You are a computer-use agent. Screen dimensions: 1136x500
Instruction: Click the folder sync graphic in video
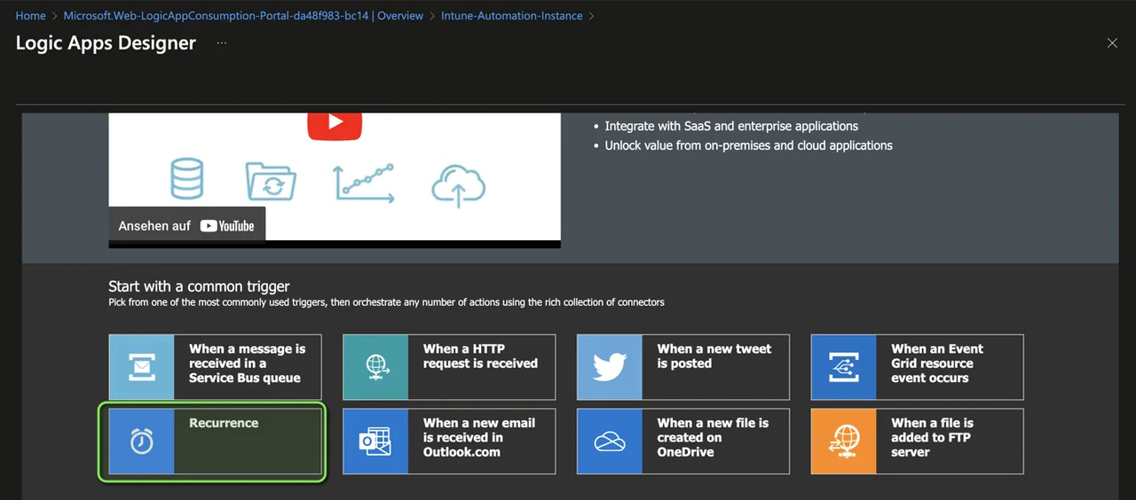pos(271,182)
